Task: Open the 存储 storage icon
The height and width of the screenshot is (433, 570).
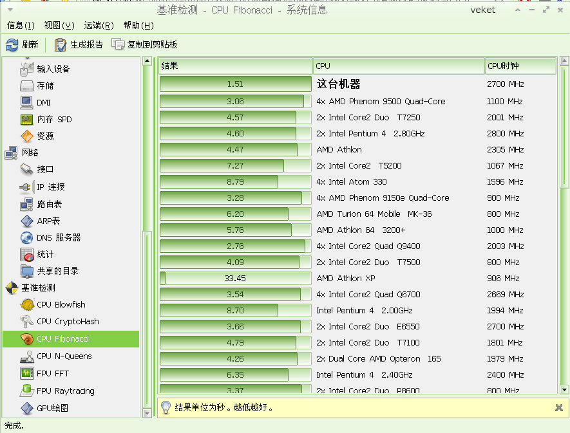Action: 27,86
